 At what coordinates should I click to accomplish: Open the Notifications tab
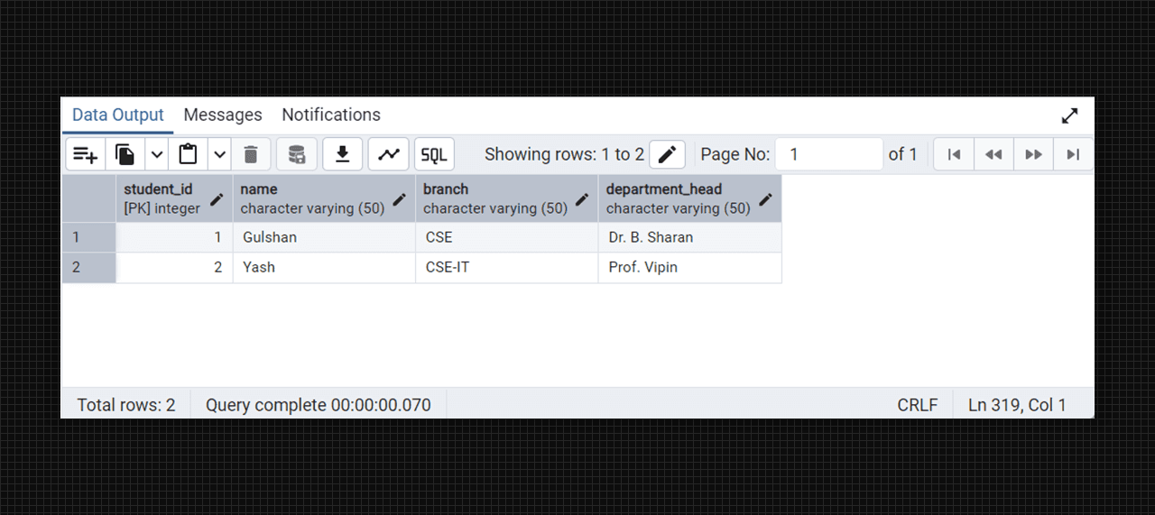click(x=331, y=115)
